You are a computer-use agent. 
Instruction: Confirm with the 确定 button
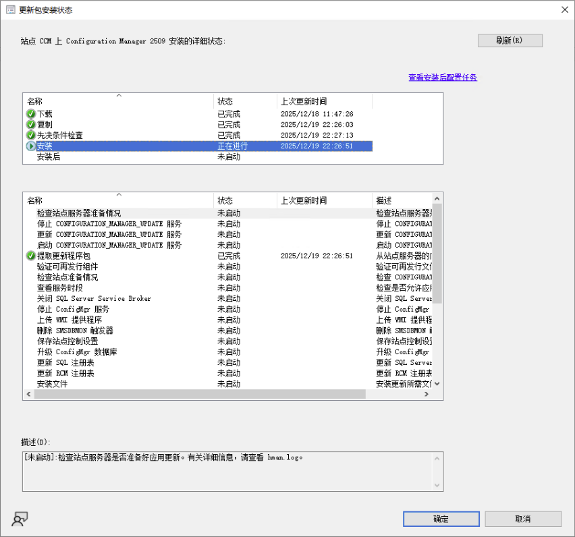[x=441, y=519]
